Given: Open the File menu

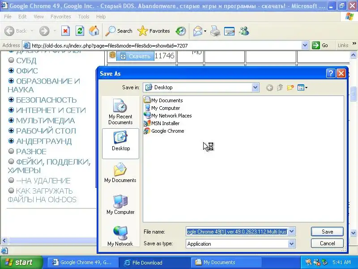Looking at the screenshot, I should coord(8,17).
